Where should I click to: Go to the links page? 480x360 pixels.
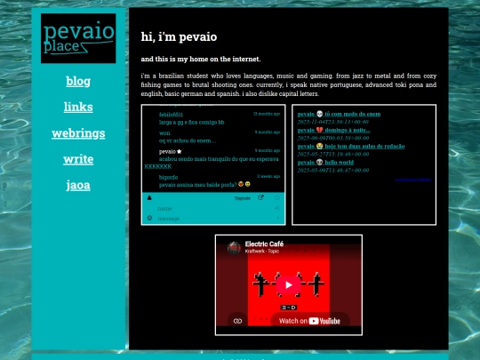pos(78,107)
